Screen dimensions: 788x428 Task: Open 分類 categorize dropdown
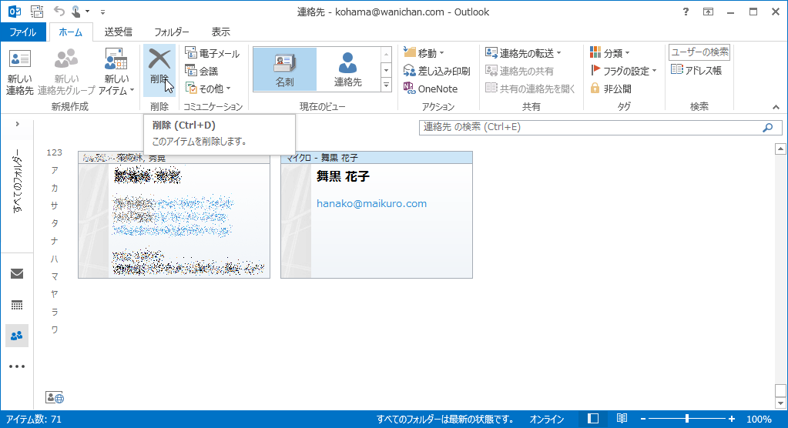pyautogui.click(x=609, y=53)
